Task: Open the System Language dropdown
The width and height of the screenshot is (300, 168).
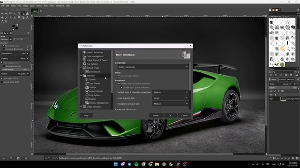Action: (x=153, y=67)
